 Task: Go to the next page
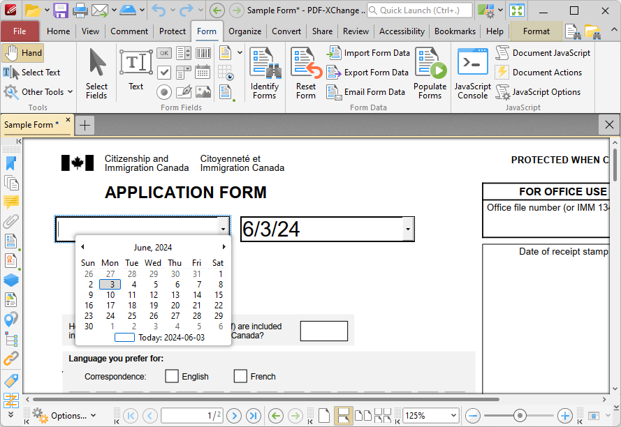235,416
